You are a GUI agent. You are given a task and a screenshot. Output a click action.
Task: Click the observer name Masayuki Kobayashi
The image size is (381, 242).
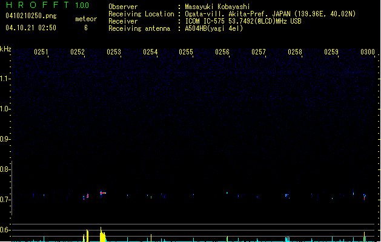coord(217,7)
